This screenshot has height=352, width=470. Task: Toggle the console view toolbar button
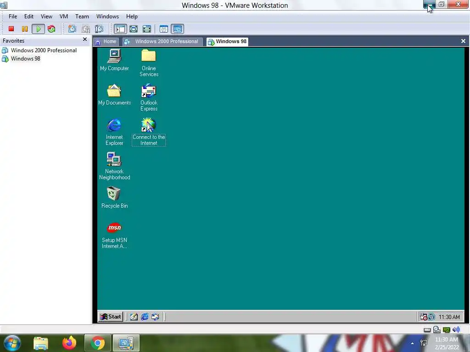(178, 29)
